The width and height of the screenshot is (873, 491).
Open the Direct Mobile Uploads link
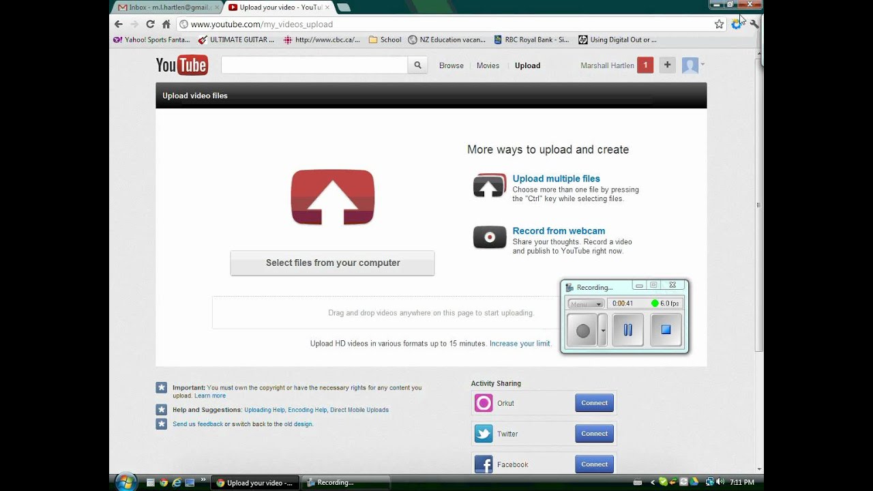[x=359, y=410]
